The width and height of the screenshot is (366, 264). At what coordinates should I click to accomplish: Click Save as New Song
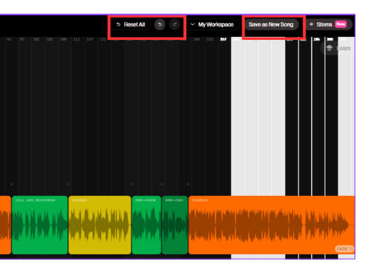271,24
